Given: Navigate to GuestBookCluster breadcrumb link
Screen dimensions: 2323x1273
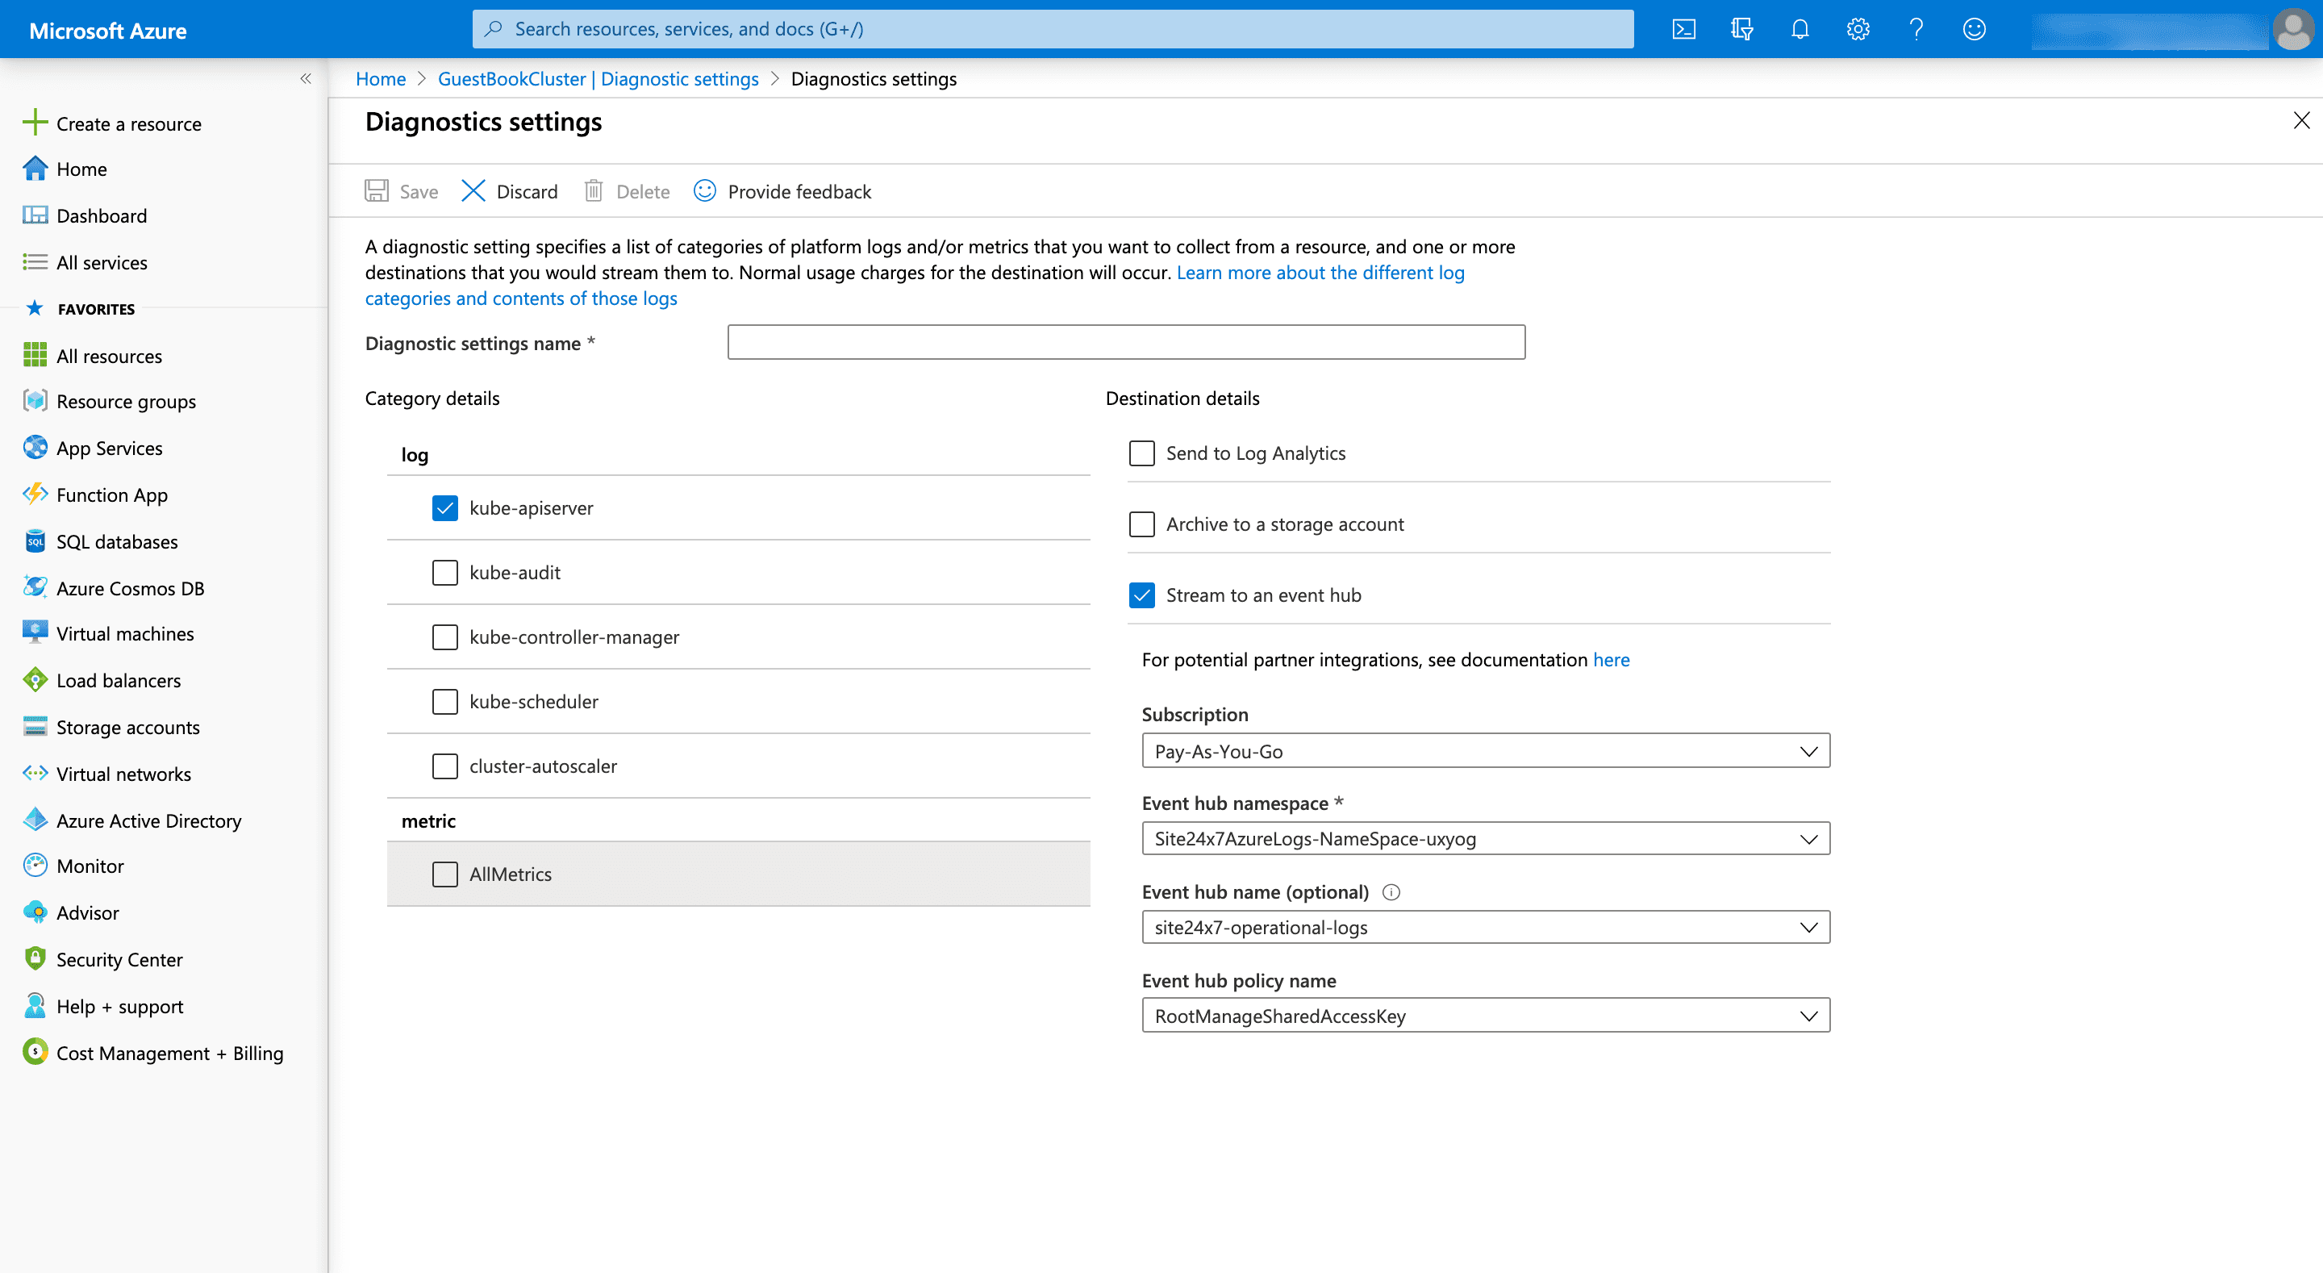Looking at the screenshot, I should coord(598,78).
